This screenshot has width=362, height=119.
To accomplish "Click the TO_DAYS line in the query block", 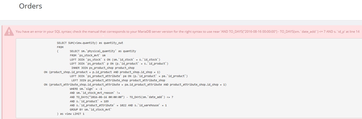I will (x=121, y=97).
